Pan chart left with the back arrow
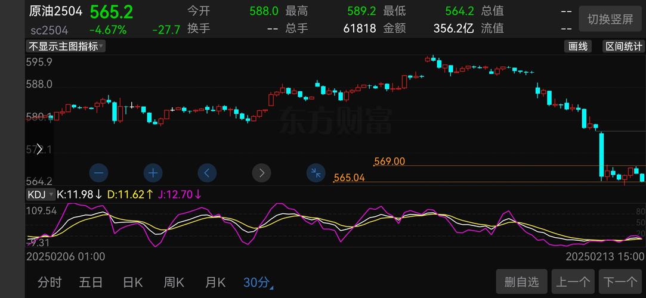Image resolution: width=646 pixels, height=298 pixels. click(207, 173)
